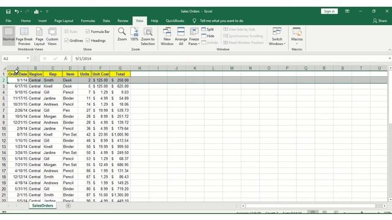Click the Macros icon
The image size is (392, 220).
(296, 32)
